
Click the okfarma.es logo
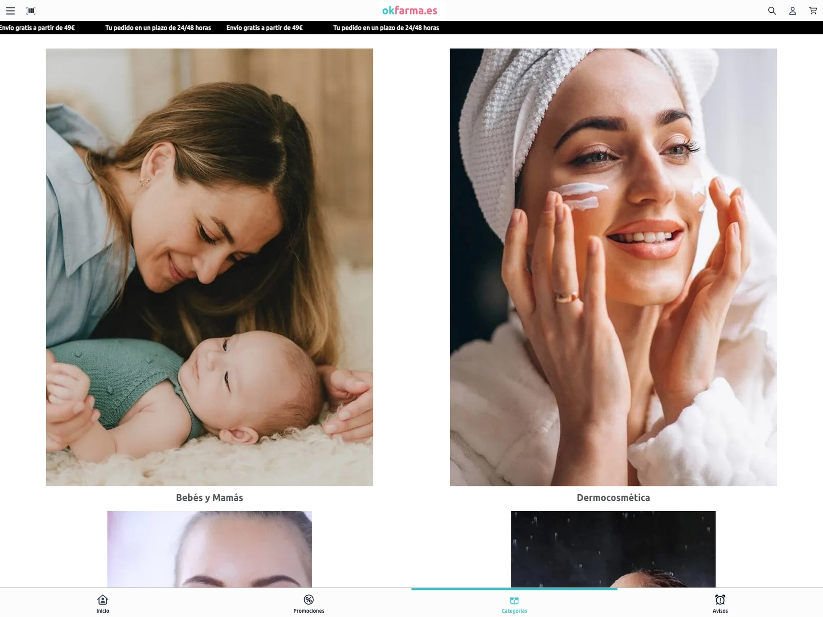coord(410,11)
